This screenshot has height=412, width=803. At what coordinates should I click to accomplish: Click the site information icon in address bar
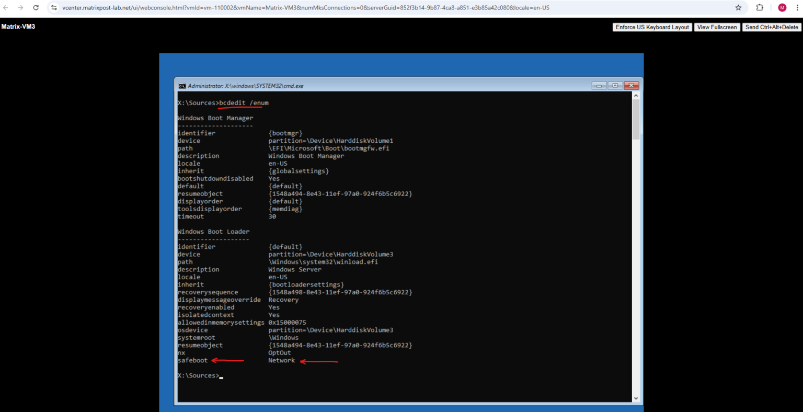[54, 7]
